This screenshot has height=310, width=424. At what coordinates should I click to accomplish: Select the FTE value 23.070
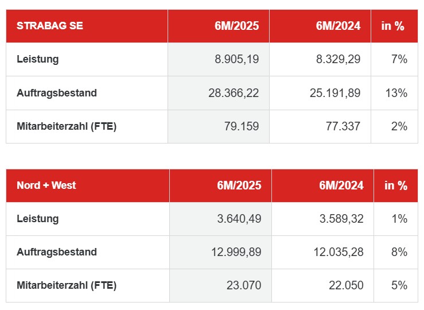[243, 285]
